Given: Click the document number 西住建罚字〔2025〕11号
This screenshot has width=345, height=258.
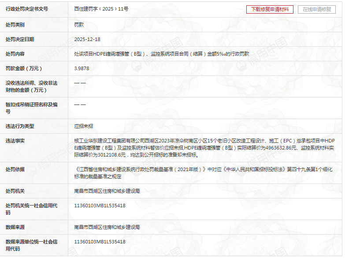Looking at the screenshot, I should (x=101, y=9).
